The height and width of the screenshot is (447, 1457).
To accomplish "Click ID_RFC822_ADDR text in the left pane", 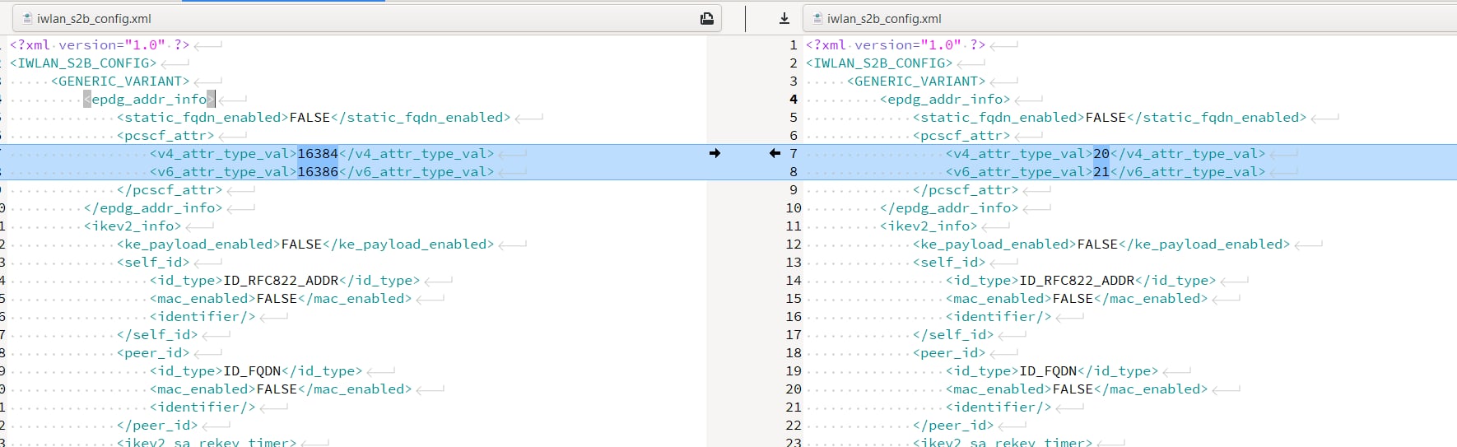I will [x=281, y=281].
